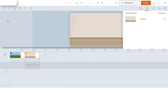Click the scene 1 transition white area
168x94 pixels.
(x=23, y=55)
